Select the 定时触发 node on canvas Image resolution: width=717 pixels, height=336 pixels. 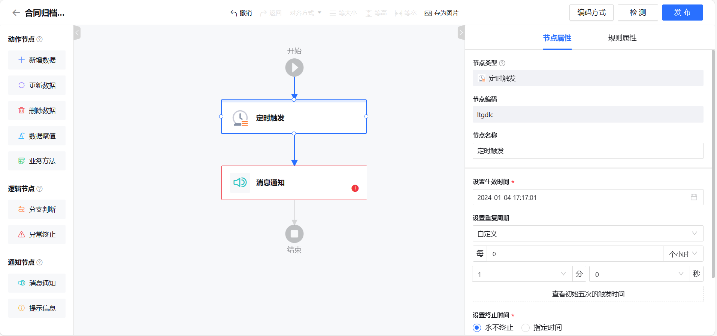tap(294, 117)
